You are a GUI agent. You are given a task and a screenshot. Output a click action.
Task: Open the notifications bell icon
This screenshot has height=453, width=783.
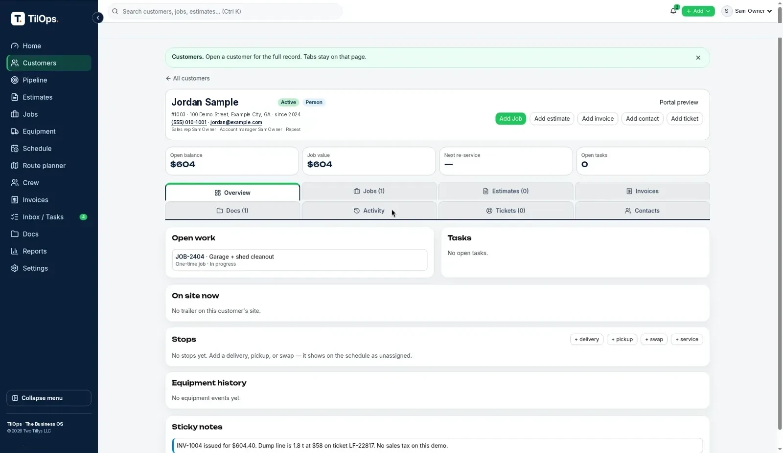(x=673, y=11)
